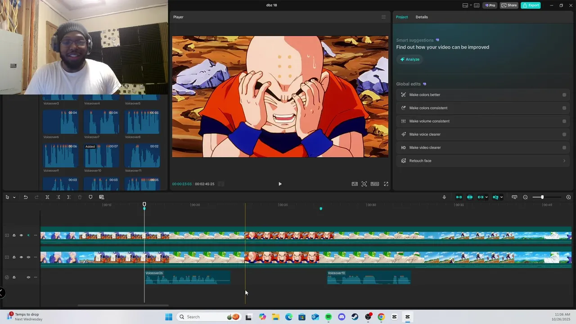Open more options for audio track

pos(36,277)
